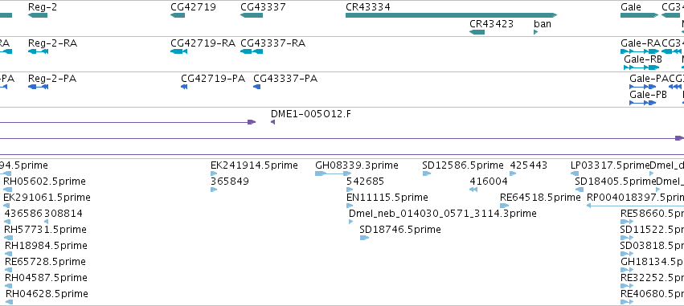Open the EK241914.5prime label
The width and height of the screenshot is (684, 306).
click(x=254, y=165)
